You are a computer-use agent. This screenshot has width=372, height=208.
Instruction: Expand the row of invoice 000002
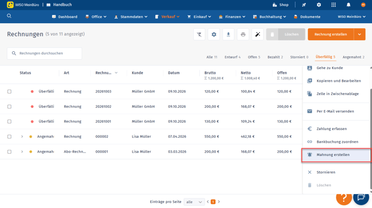pyautogui.click(x=22, y=137)
